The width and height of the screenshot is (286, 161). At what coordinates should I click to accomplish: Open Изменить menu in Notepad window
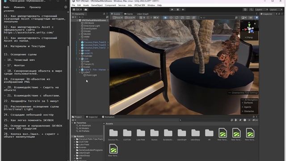19,7
